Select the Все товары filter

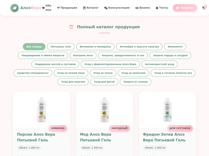coord(34,47)
